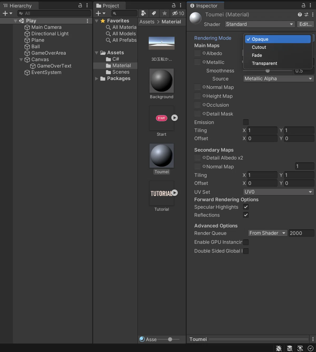Open the Source dropdown Metallic Alpha
Screen dimensions: 316x352
click(x=278, y=79)
